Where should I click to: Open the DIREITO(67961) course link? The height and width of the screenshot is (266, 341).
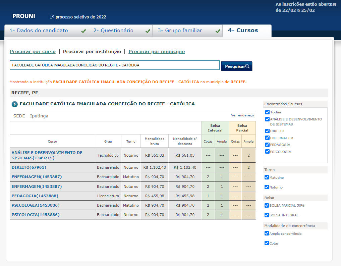pos(29,167)
